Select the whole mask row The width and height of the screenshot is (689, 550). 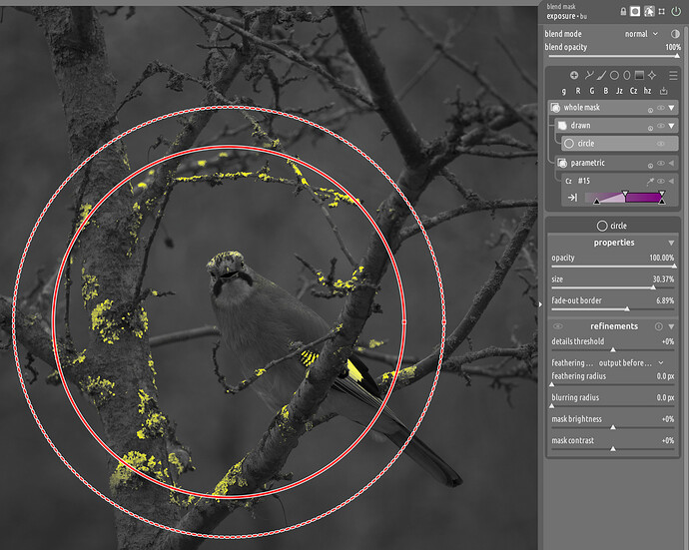pos(613,107)
